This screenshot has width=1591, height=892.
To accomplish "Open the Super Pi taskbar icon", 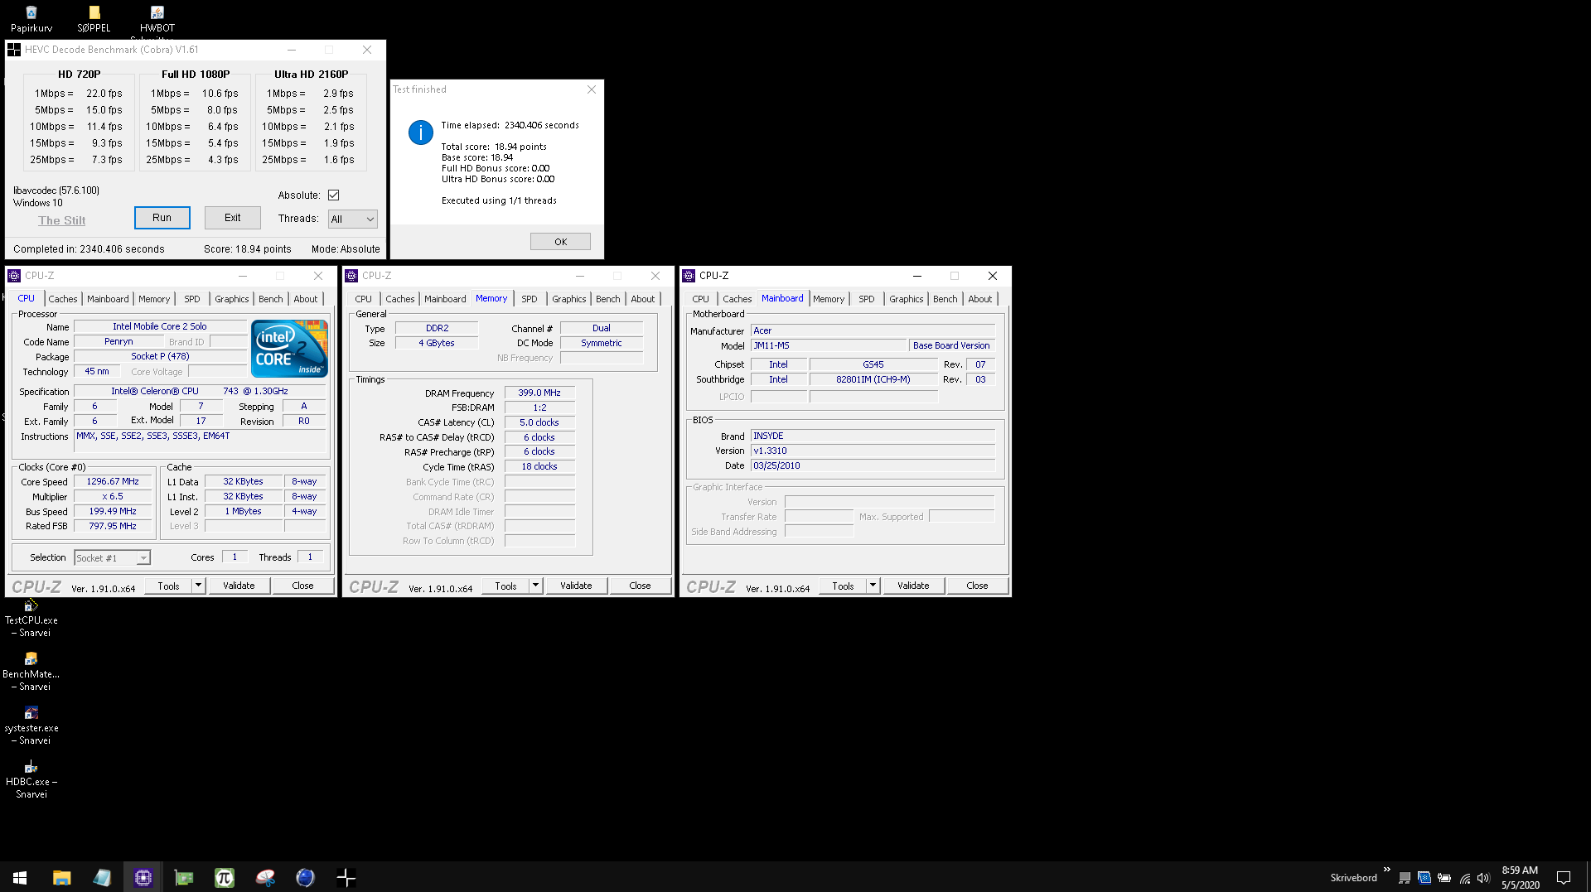I will [x=224, y=877].
